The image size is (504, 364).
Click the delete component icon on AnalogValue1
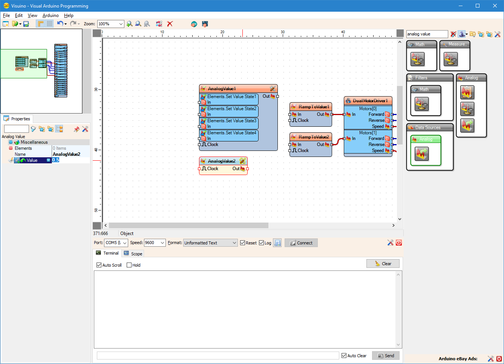[273, 88]
